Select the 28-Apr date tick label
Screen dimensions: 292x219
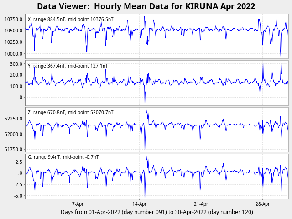pyautogui.click(x=262, y=204)
